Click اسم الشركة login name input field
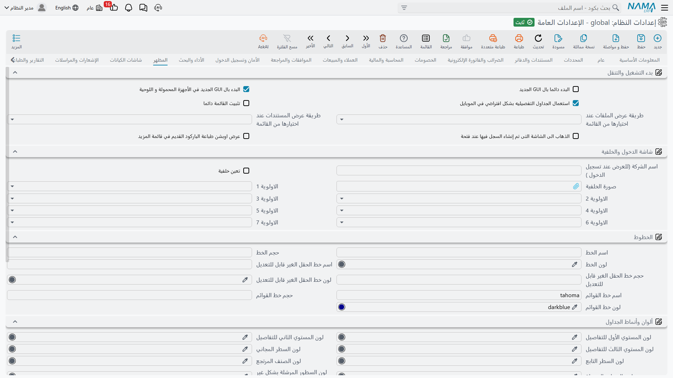Viewport: 673px width, 378px height. coord(459,171)
